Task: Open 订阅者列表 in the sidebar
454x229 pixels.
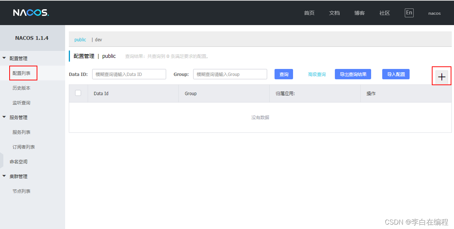Action: tap(24, 147)
